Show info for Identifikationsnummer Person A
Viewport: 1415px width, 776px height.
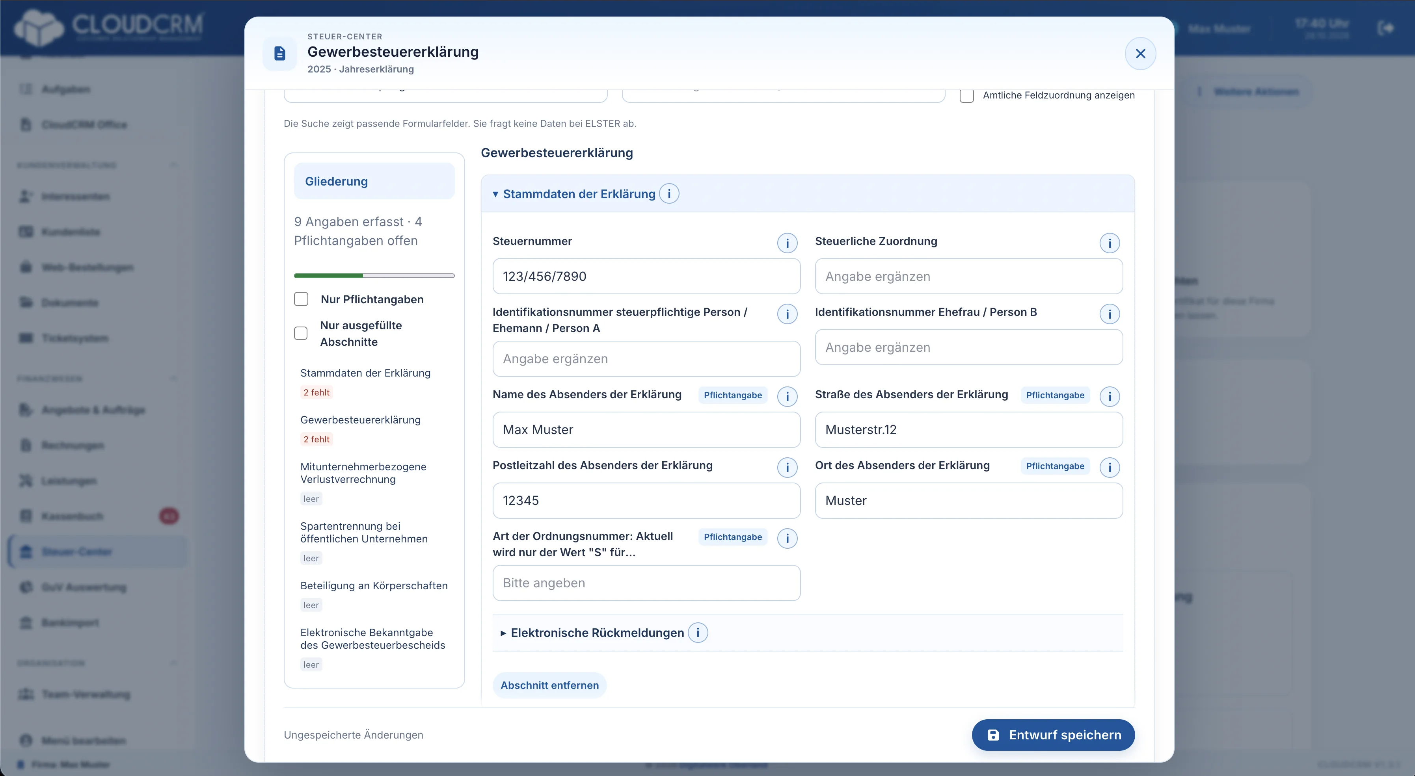click(x=787, y=314)
